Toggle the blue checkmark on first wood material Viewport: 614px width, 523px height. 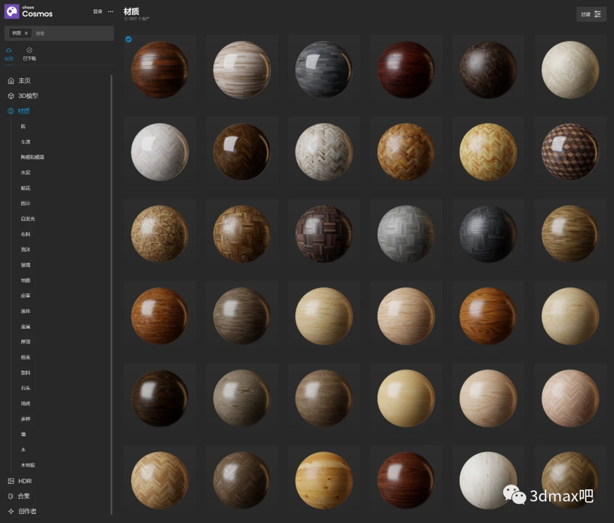pyautogui.click(x=128, y=39)
